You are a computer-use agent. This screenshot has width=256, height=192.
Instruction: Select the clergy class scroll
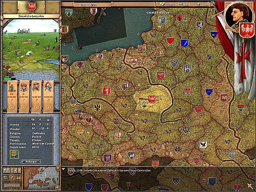[x=36, y=96]
